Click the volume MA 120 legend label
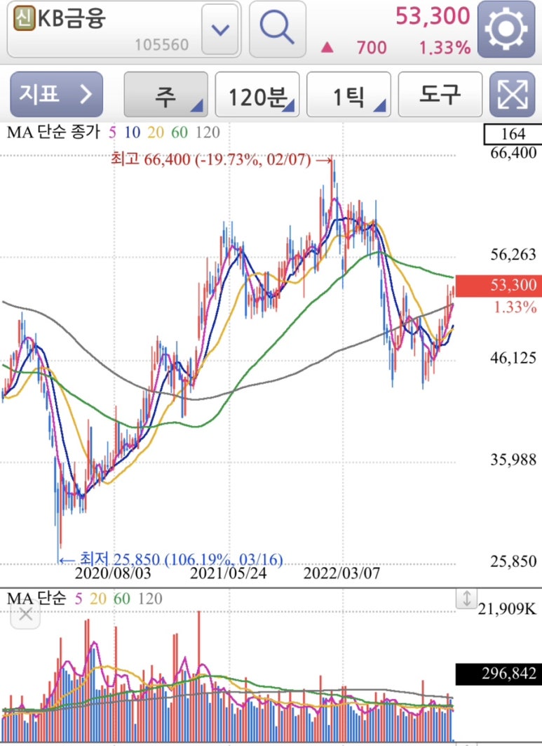The height and width of the screenshot is (746, 542). [150, 599]
